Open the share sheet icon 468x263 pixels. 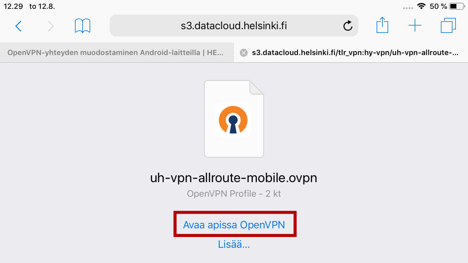(382, 25)
